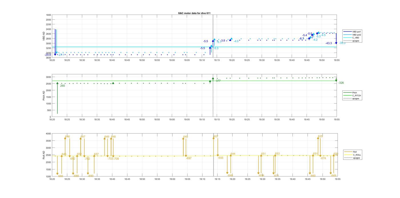The width and height of the screenshot is (400, 198).
Task: Click the "3200" y-axis tick label
Action: click(48, 48)
